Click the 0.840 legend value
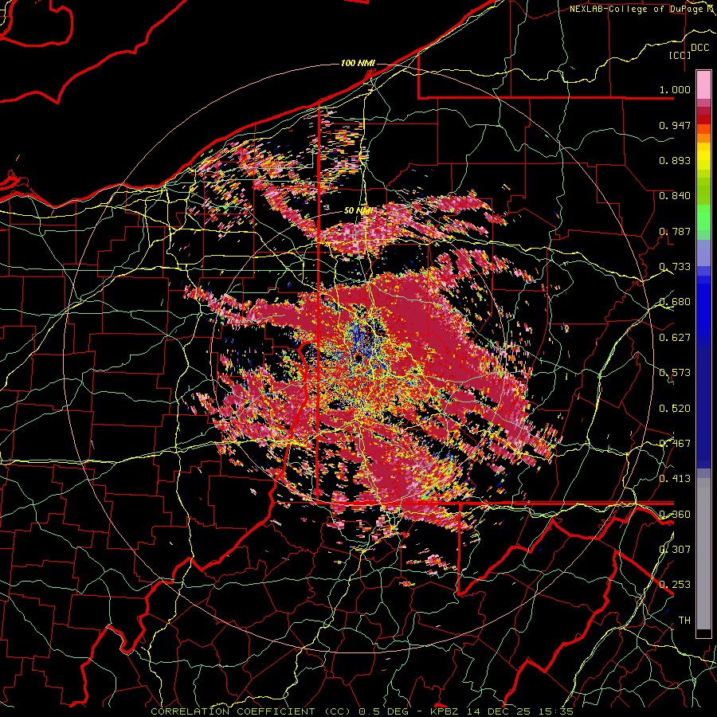This screenshot has width=717, height=717. pyautogui.click(x=675, y=196)
